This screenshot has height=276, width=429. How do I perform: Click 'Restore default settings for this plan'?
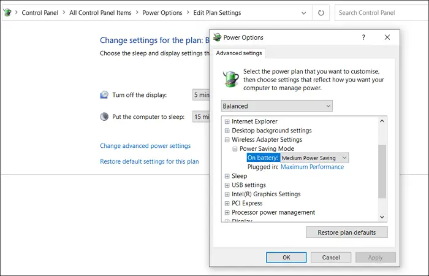(x=150, y=161)
